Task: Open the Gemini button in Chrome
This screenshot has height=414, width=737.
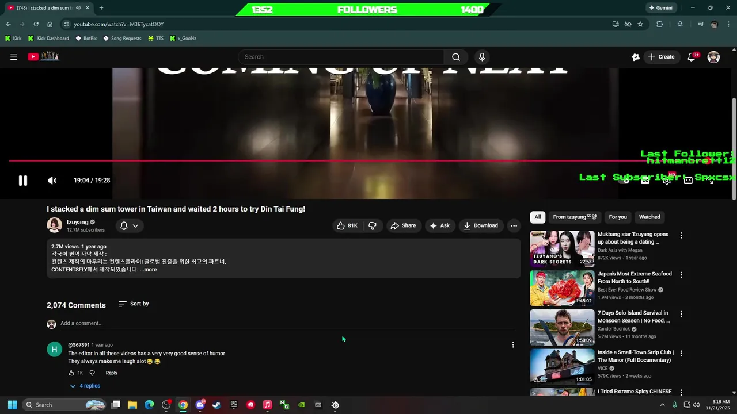Action: [x=661, y=7]
